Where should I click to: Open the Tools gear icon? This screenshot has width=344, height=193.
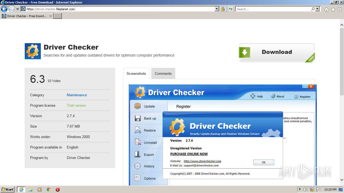coord(340,9)
